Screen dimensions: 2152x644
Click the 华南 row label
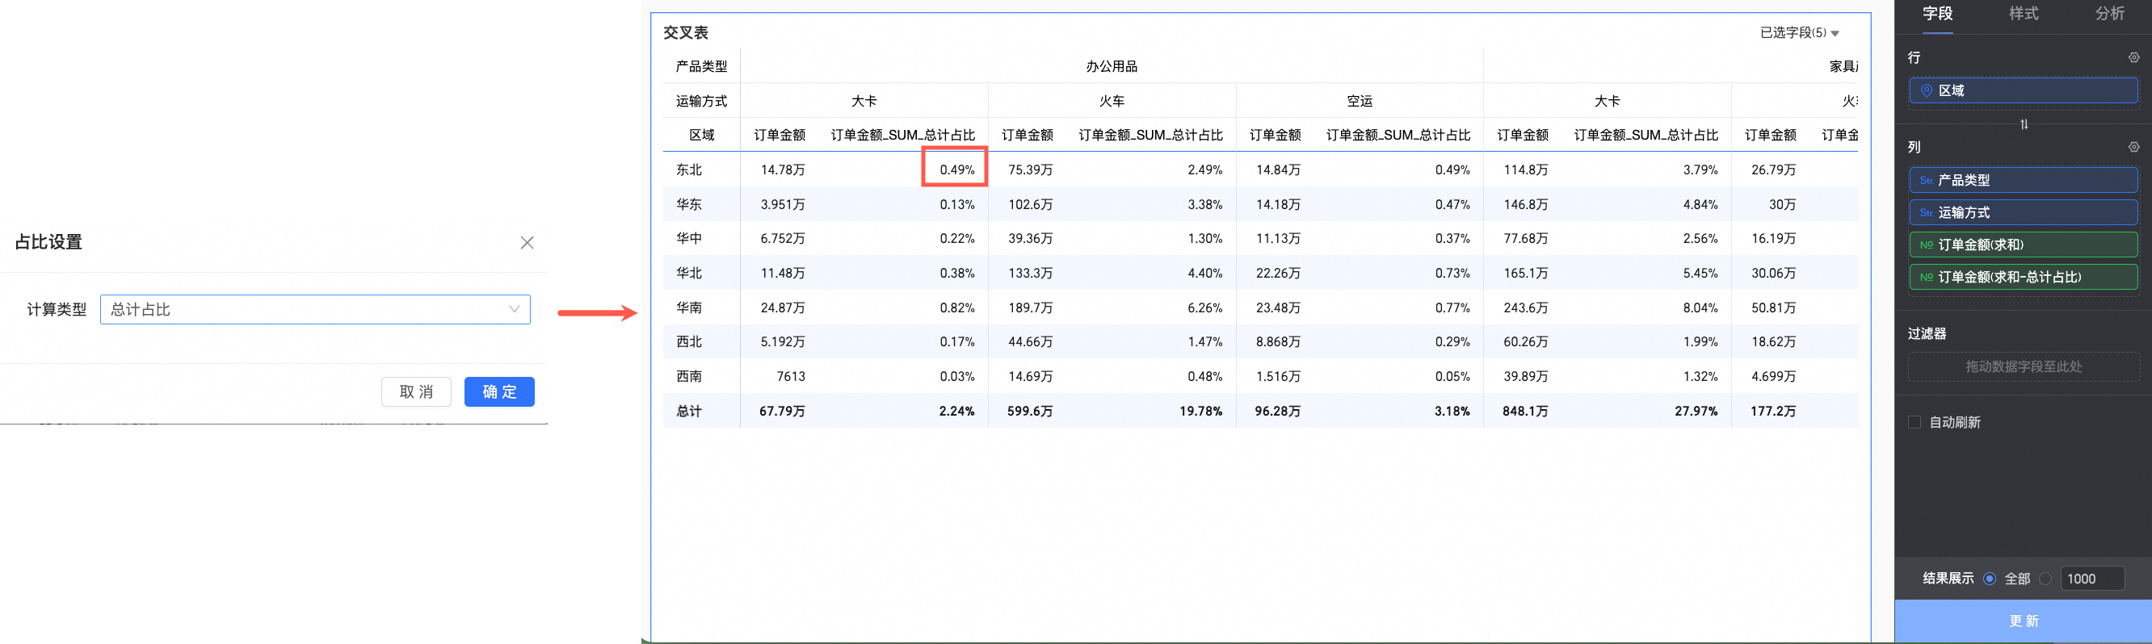689,307
